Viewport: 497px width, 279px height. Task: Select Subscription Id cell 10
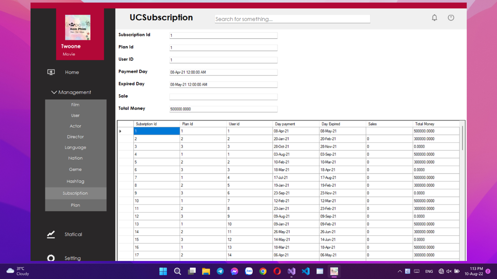pyautogui.click(x=157, y=201)
